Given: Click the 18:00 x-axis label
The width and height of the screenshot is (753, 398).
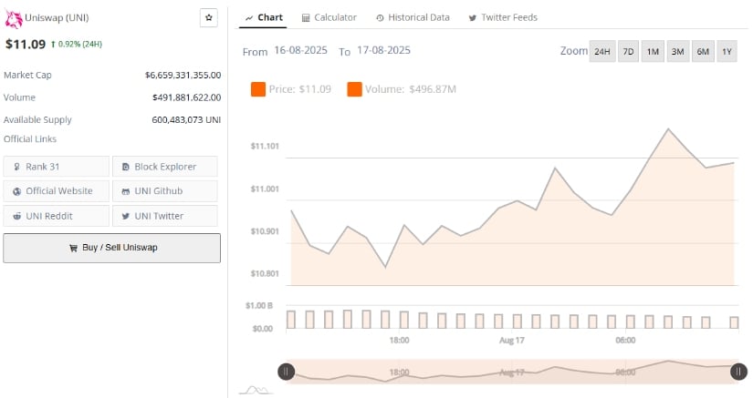Looking at the screenshot, I should click(399, 340).
